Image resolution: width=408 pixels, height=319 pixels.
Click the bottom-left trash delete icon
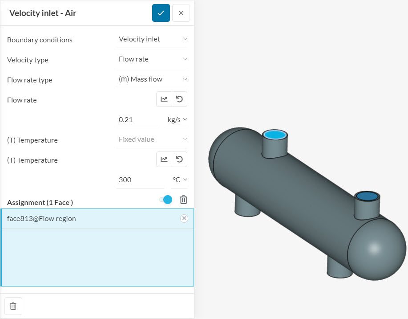click(13, 306)
